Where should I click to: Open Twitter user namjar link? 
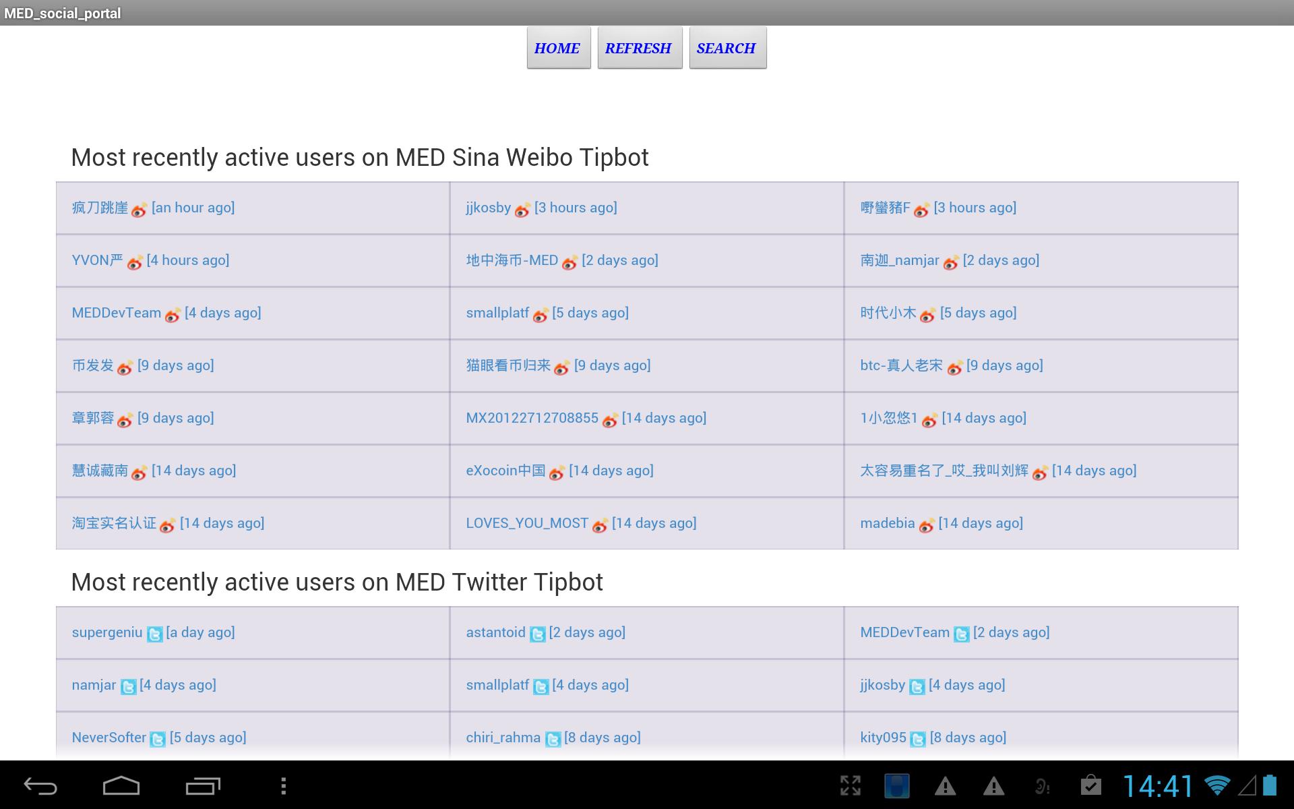94,685
